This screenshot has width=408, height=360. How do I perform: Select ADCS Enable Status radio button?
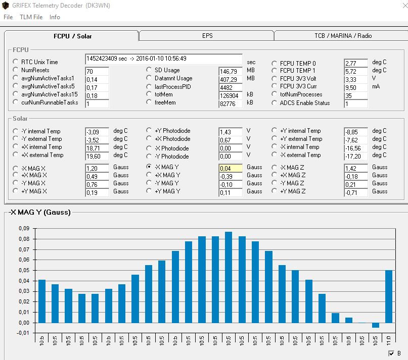[274, 102]
